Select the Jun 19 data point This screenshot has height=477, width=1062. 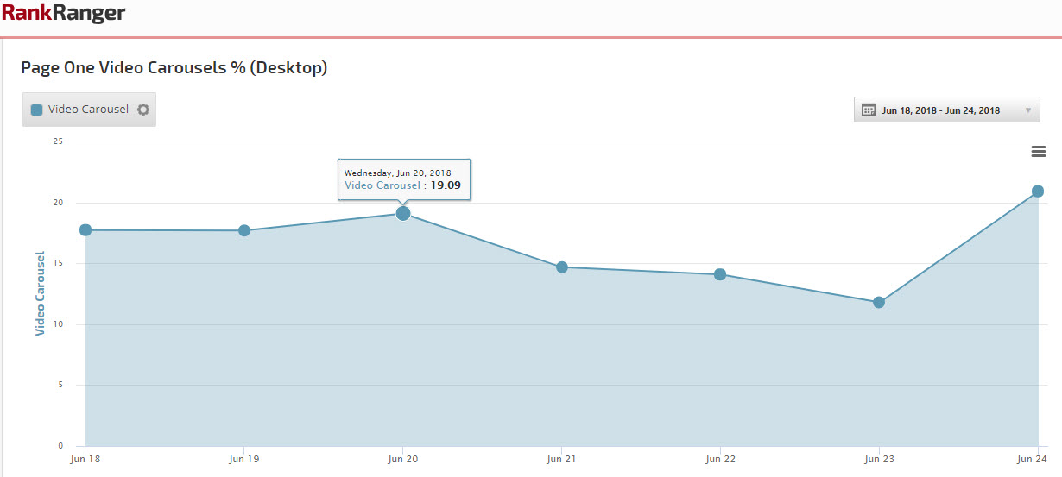click(244, 230)
